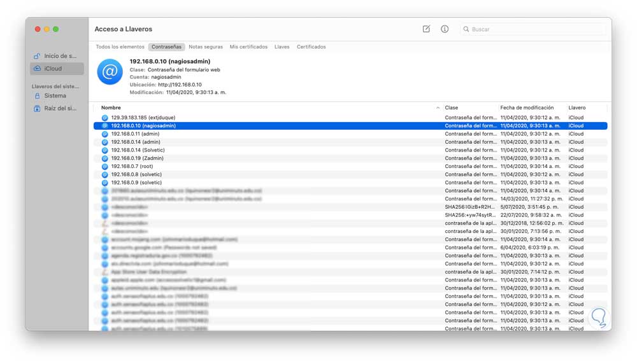Click the 14/03/2020, 11:27:32 p. m. date

pyautogui.click(x=532, y=199)
